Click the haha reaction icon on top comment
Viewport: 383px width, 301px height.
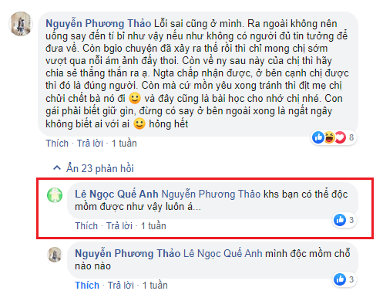[329, 137]
